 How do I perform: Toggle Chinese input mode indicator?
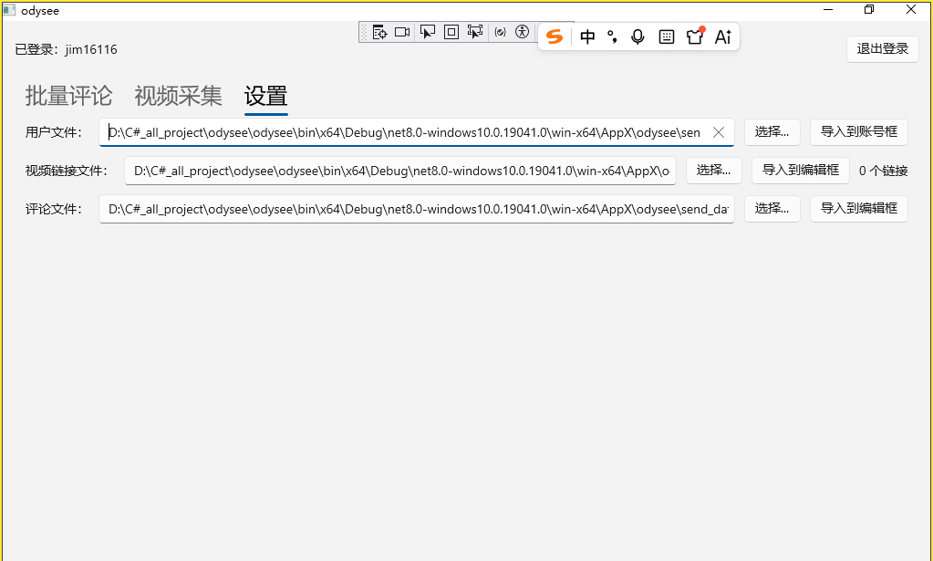(587, 36)
